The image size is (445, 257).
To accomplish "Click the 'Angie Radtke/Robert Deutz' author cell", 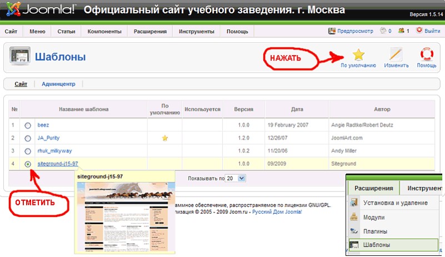I will coord(362,125).
